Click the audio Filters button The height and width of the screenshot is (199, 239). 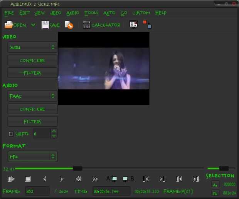coord(32,122)
